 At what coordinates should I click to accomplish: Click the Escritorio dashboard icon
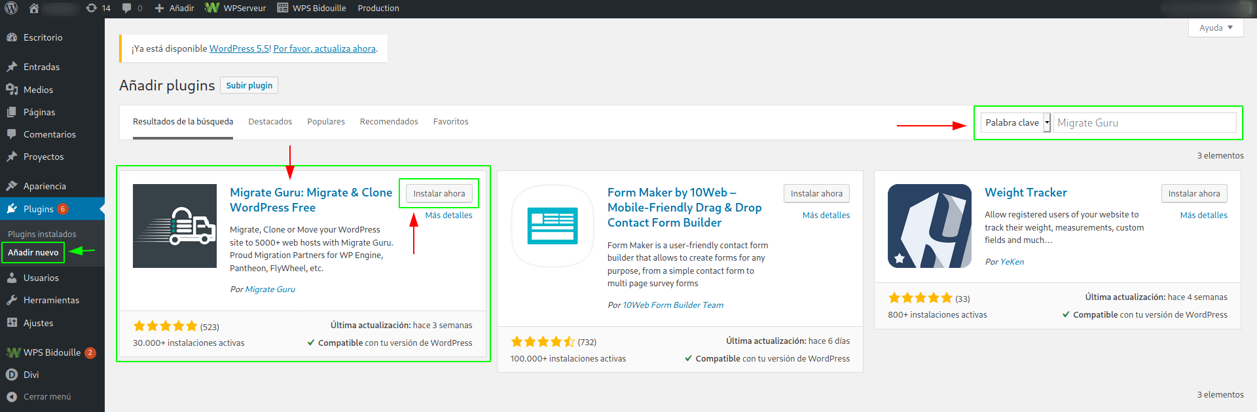pos(12,37)
